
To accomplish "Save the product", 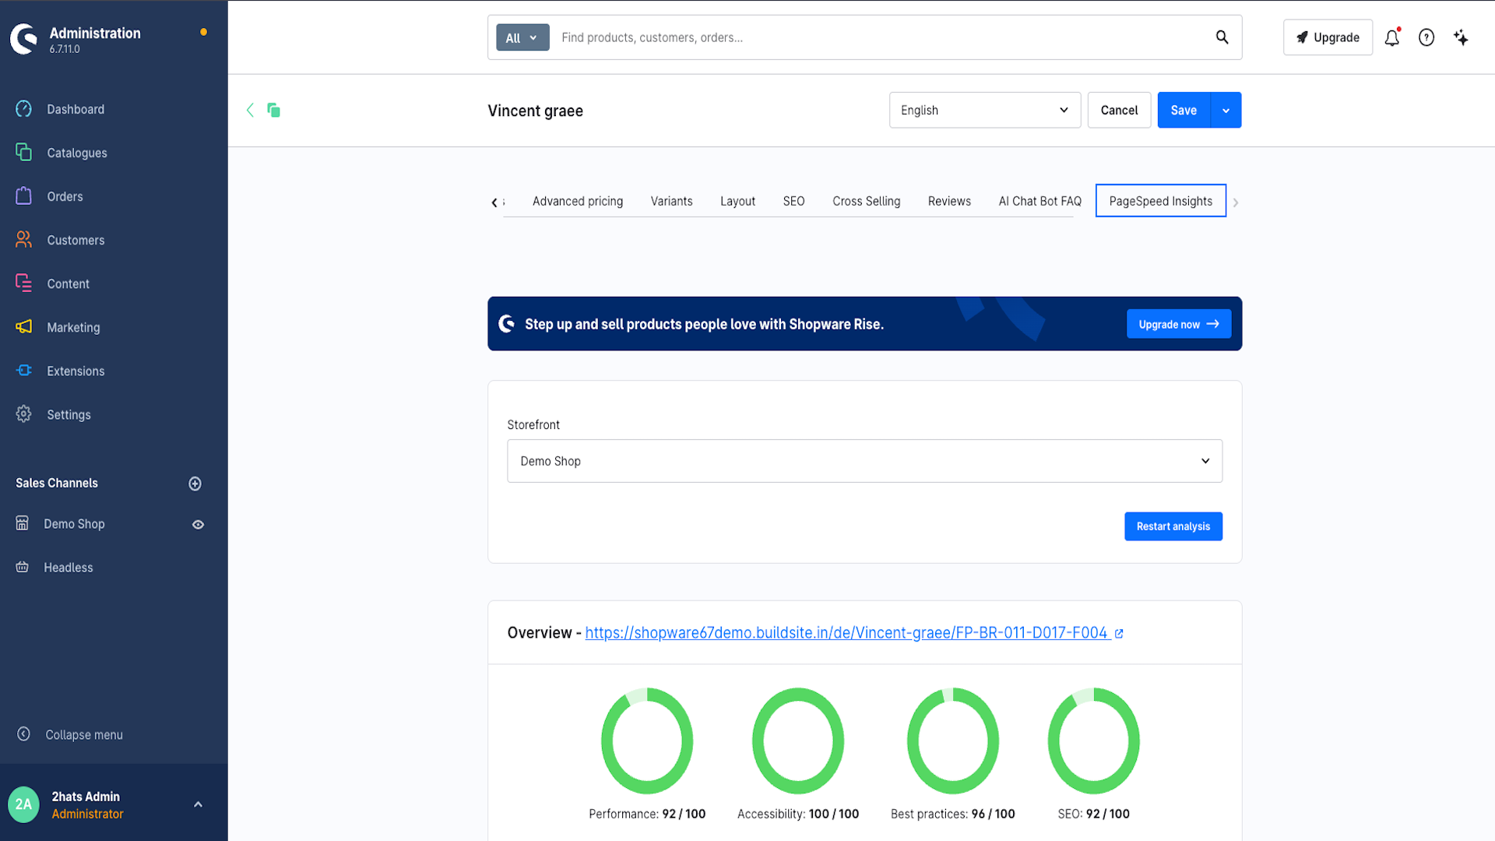I will 1184,110.
